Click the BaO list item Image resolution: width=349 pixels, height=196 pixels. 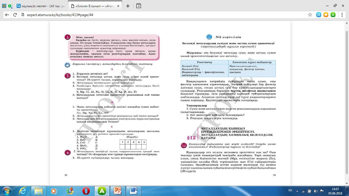82,140
